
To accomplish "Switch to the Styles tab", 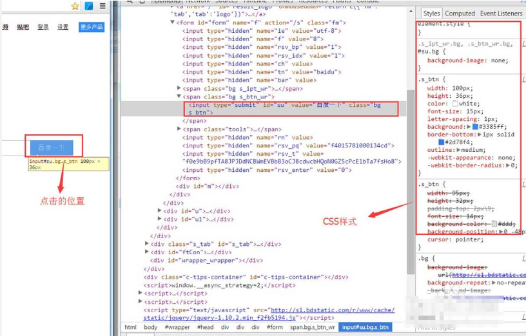I will pyautogui.click(x=431, y=14).
